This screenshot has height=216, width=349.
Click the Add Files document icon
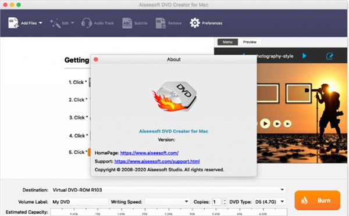[13, 23]
